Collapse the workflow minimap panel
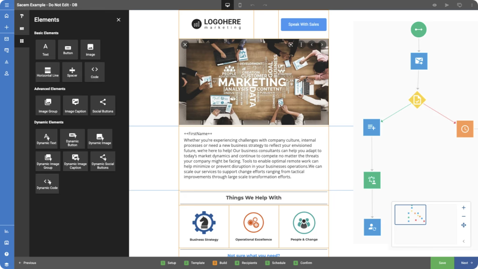 pos(464,241)
